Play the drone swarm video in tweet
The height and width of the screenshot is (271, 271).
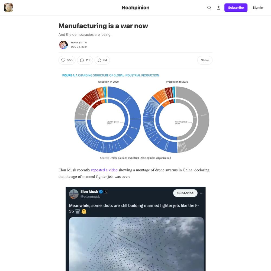(136, 244)
